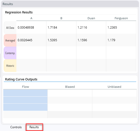Click the Averaged B value 1.5395
The width and height of the screenshot is (140, 131).
click(52, 40)
